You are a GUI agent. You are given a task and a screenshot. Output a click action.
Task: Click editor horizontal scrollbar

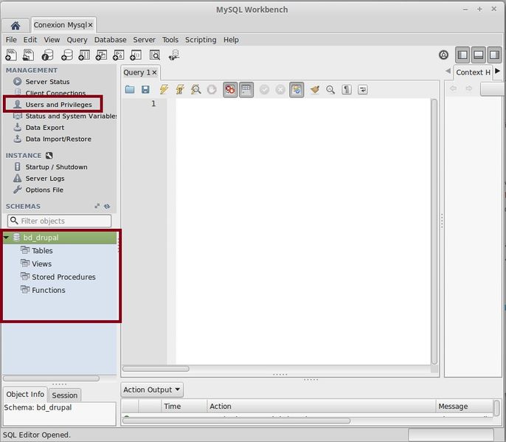tap(156, 369)
